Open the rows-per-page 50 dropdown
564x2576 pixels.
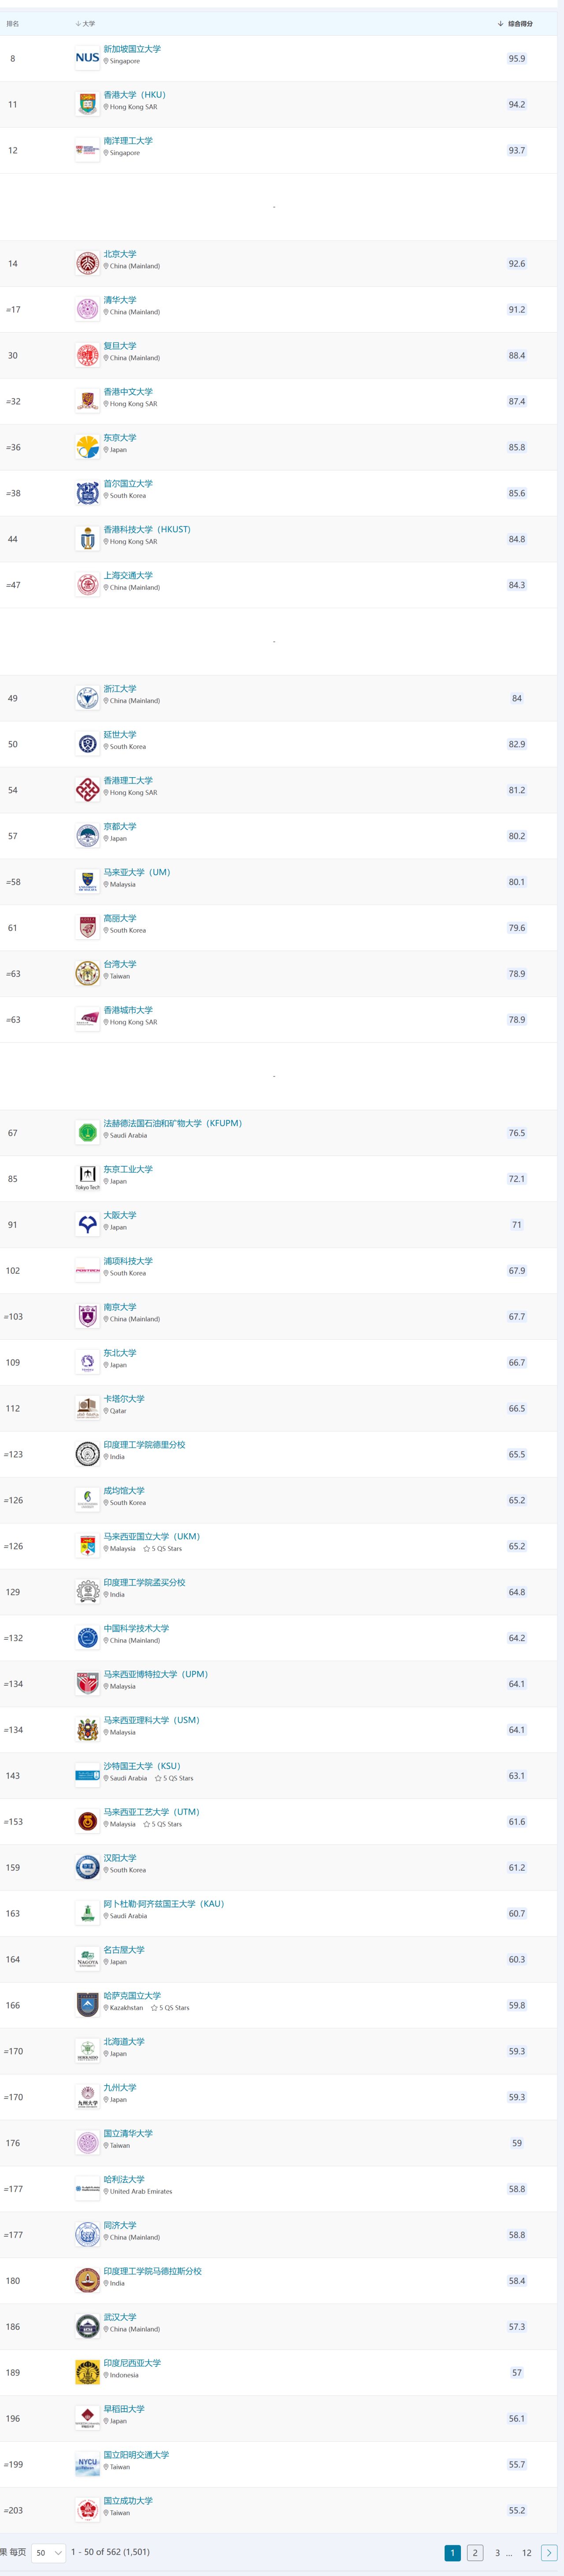point(48,2552)
